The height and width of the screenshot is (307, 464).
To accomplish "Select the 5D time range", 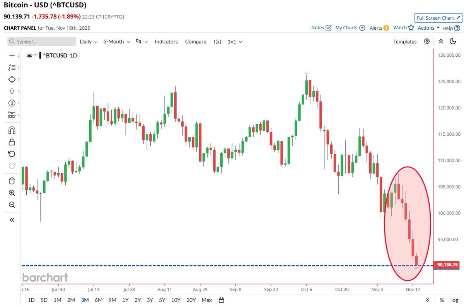I will (44, 300).
